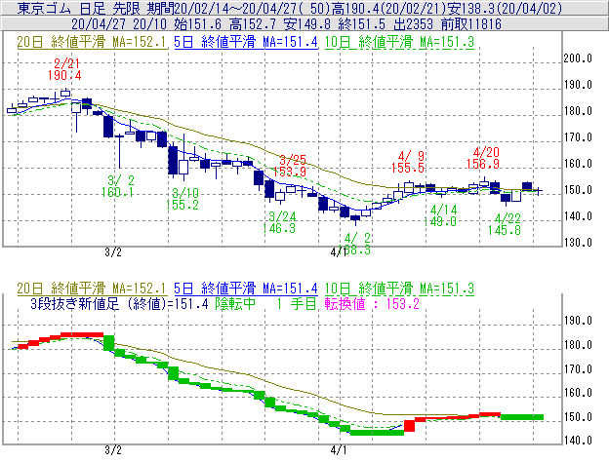Screen dimensions: 609x462
Task: Click the 140.0 axis label on lower chart
Action: [x=578, y=441]
